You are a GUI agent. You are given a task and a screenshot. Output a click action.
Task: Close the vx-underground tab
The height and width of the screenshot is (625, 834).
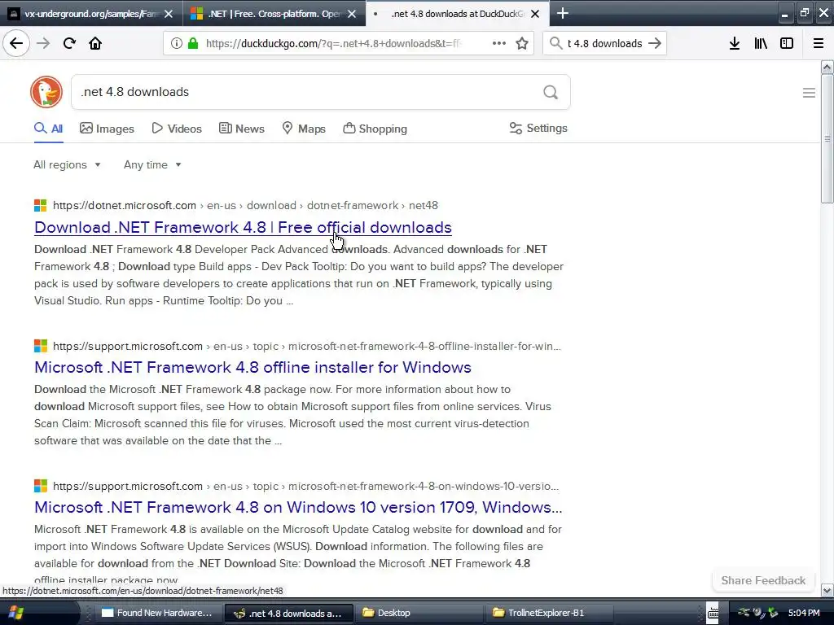point(169,14)
